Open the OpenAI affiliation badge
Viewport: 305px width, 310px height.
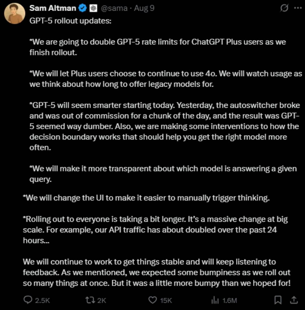pyautogui.click(x=93, y=8)
